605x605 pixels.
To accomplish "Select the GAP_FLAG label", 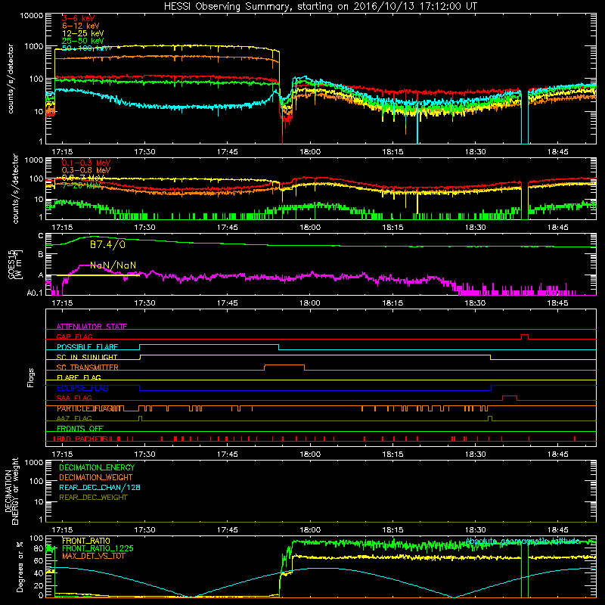I will pos(74,337).
